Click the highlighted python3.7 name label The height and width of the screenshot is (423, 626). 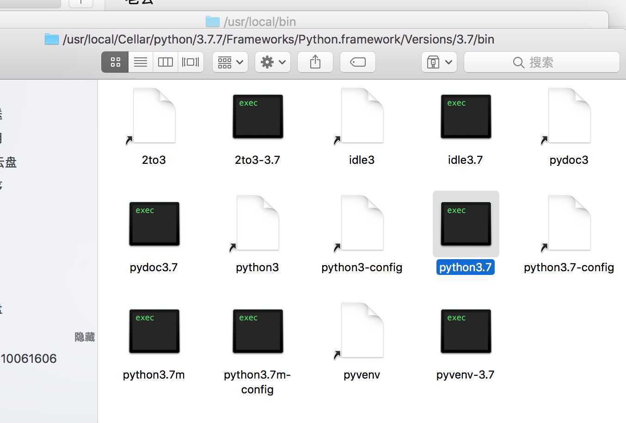(x=466, y=267)
